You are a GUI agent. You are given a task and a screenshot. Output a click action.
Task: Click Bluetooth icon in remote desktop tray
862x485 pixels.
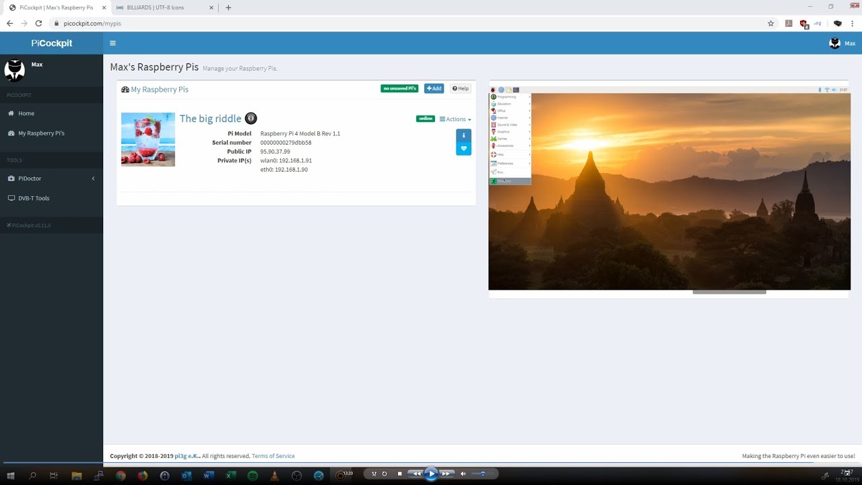tap(820, 90)
